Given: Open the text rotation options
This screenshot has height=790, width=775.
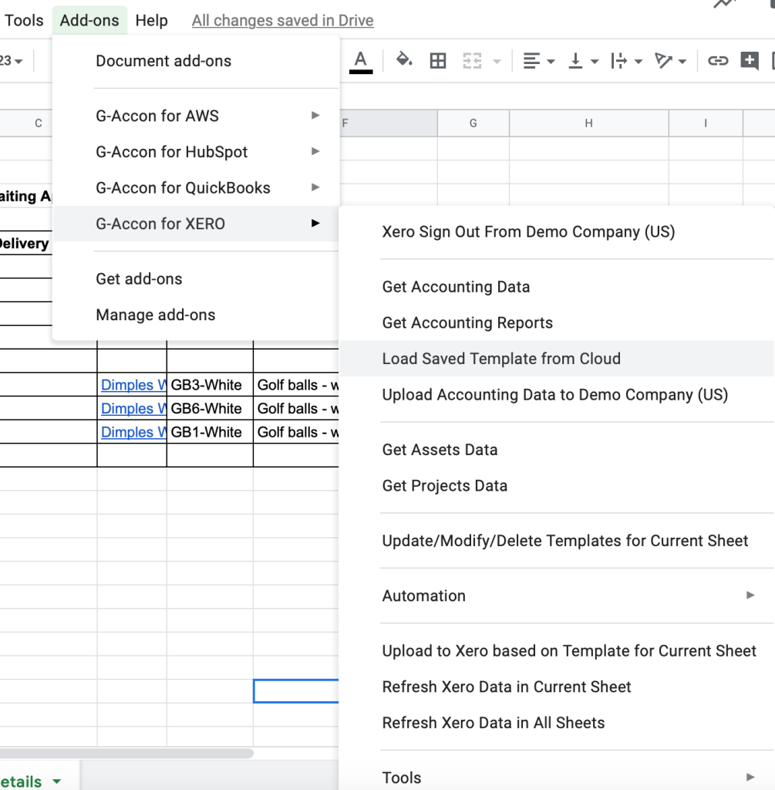Looking at the screenshot, I should pyautogui.click(x=670, y=61).
